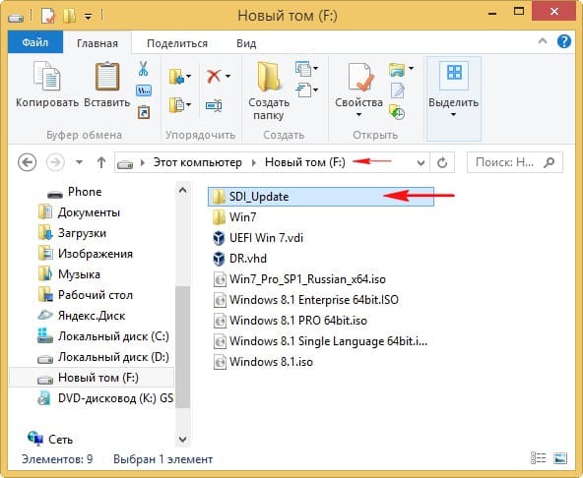Click the Edit icon in the Open group

tap(398, 90)
